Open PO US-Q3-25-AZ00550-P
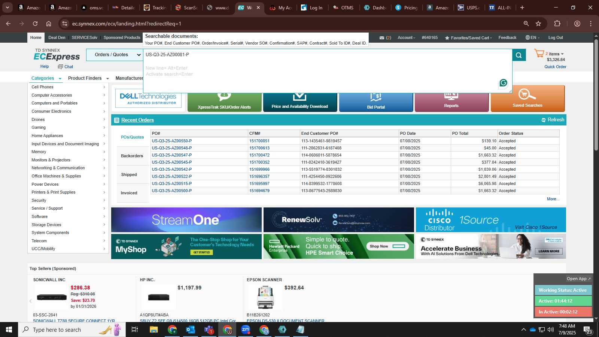599x337 pixels. (172, 141)
